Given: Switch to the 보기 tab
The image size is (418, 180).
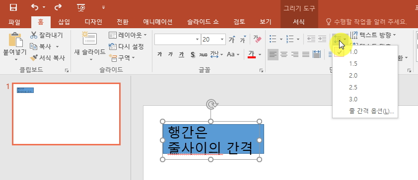Looking at the screenshot, I should (x=265, y=22).
